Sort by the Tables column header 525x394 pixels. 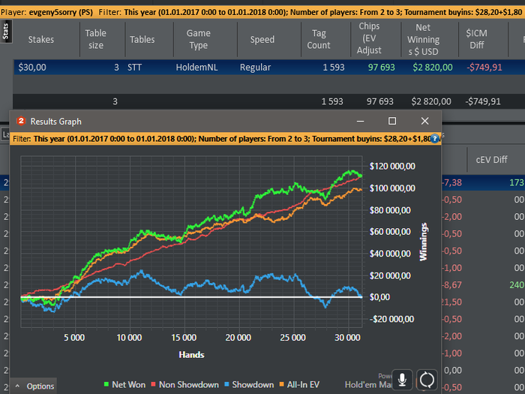tap(142, 40)
